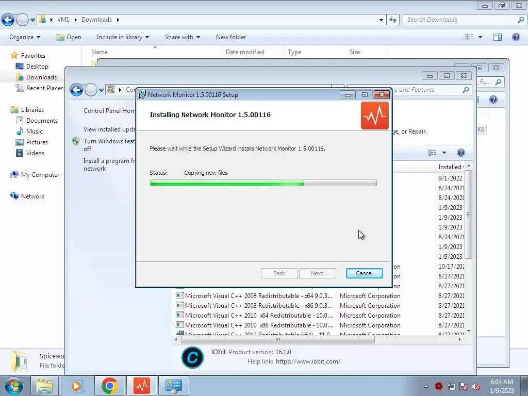
Task: Click the Downloads segment in the address bar
Action: 96,20
